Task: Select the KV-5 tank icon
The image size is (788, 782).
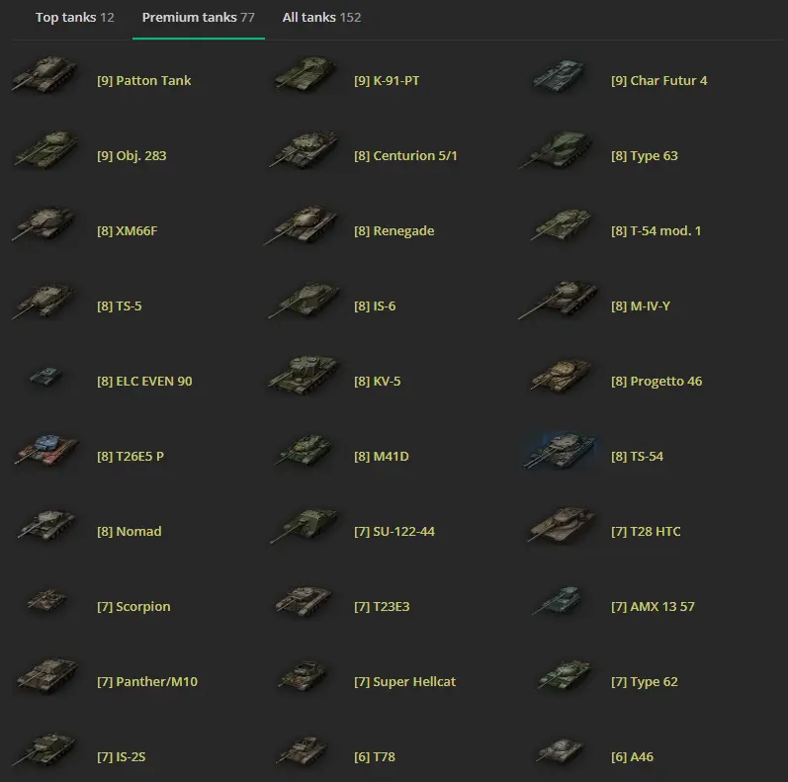Action: (304, 377)
